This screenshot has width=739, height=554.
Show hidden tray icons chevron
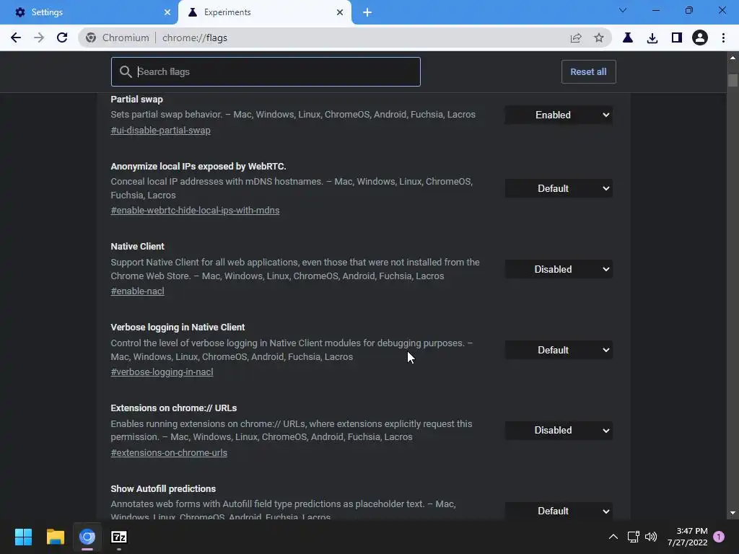click(x=613, y=537)
